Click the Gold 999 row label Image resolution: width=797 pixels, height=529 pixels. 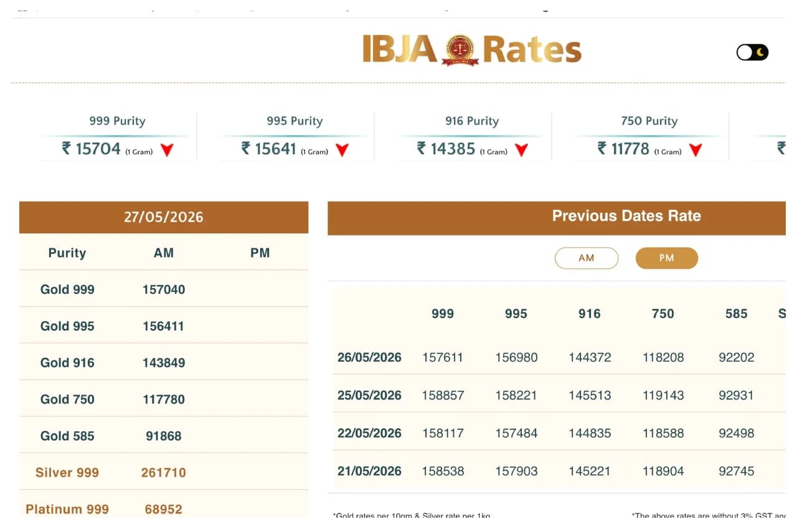[x=67, y=289]
